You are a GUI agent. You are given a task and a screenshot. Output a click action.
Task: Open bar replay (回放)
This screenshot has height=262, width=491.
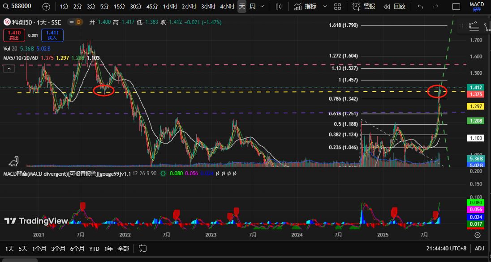(395, 6)
